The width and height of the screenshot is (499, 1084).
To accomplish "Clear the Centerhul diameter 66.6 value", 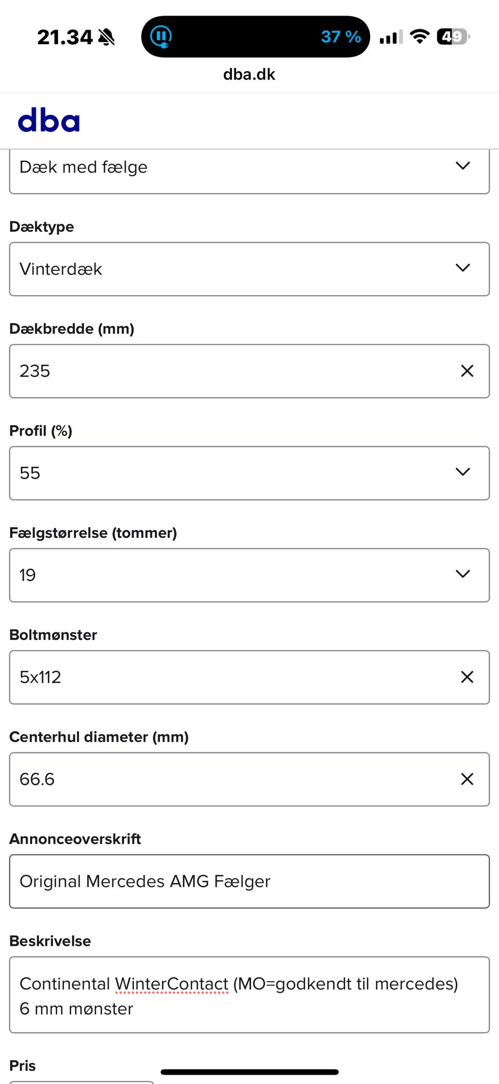I will [x=467, y=779].
